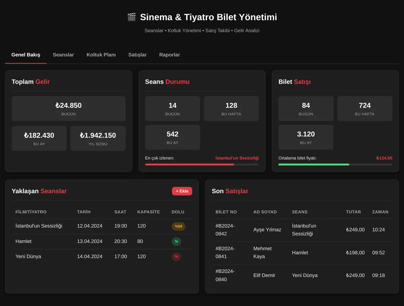Go to the Satışlar tab
Screen dimensions: 404x306
[137, 55]
